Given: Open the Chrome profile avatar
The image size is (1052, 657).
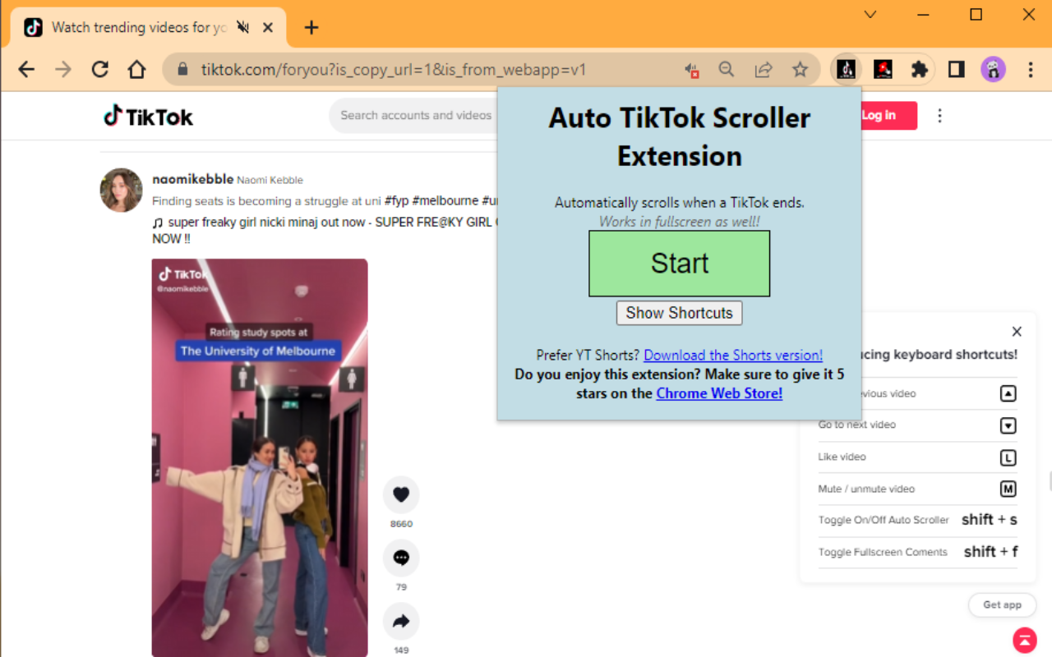Looking at the screenshot, I should (993, 70).
